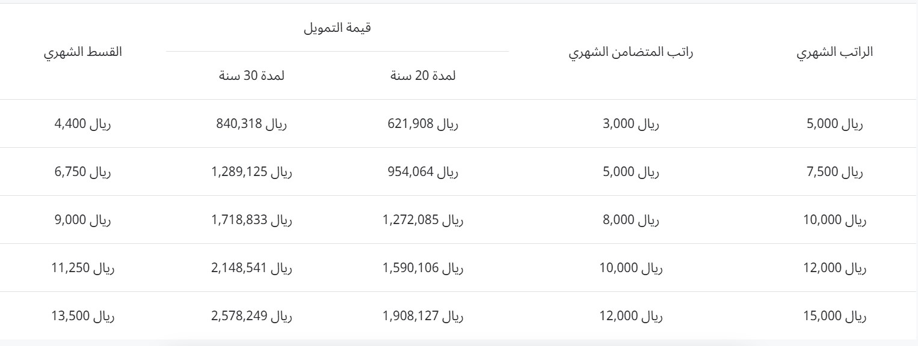Click the لمدة 30 سنة subheader
Image resolution: width=918 pixels, height=346 pixels.
coord(251,76)
